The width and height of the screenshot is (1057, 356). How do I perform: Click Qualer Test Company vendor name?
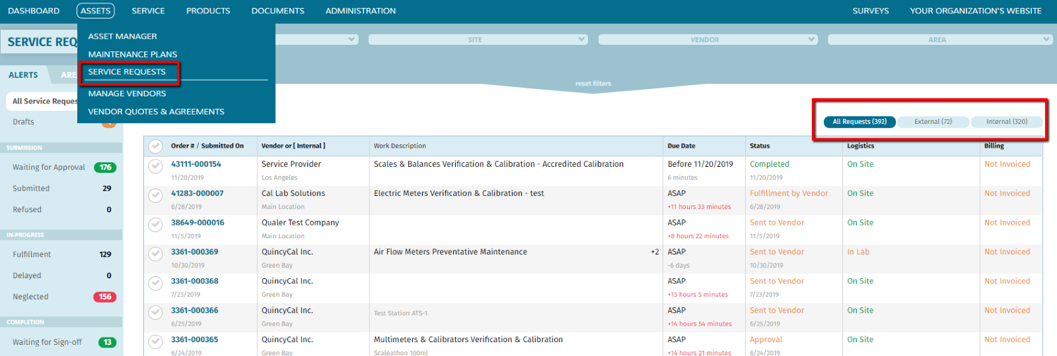pyautogui.click(x=301, y=223)
